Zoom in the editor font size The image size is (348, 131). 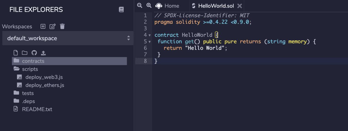tap(149, 5)
